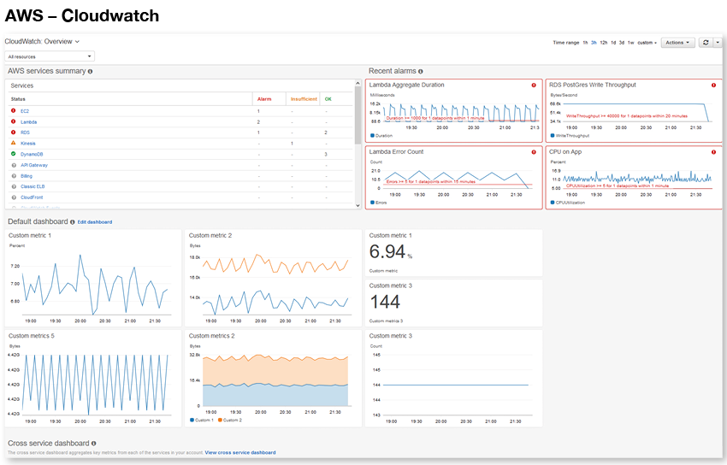Screen dimensions: 727x465
Task: Toggle the Duration legend swatch
Action: click(x=372, y=136)
